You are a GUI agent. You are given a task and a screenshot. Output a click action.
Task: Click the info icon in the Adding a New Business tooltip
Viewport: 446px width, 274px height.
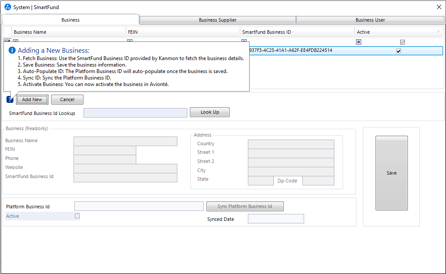[12, 50]
